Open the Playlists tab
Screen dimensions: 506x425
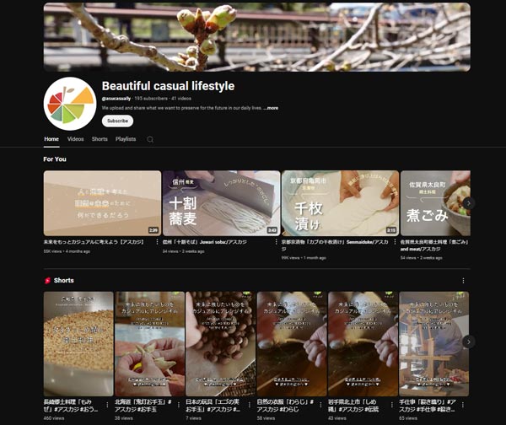click(x=126, y=139)
